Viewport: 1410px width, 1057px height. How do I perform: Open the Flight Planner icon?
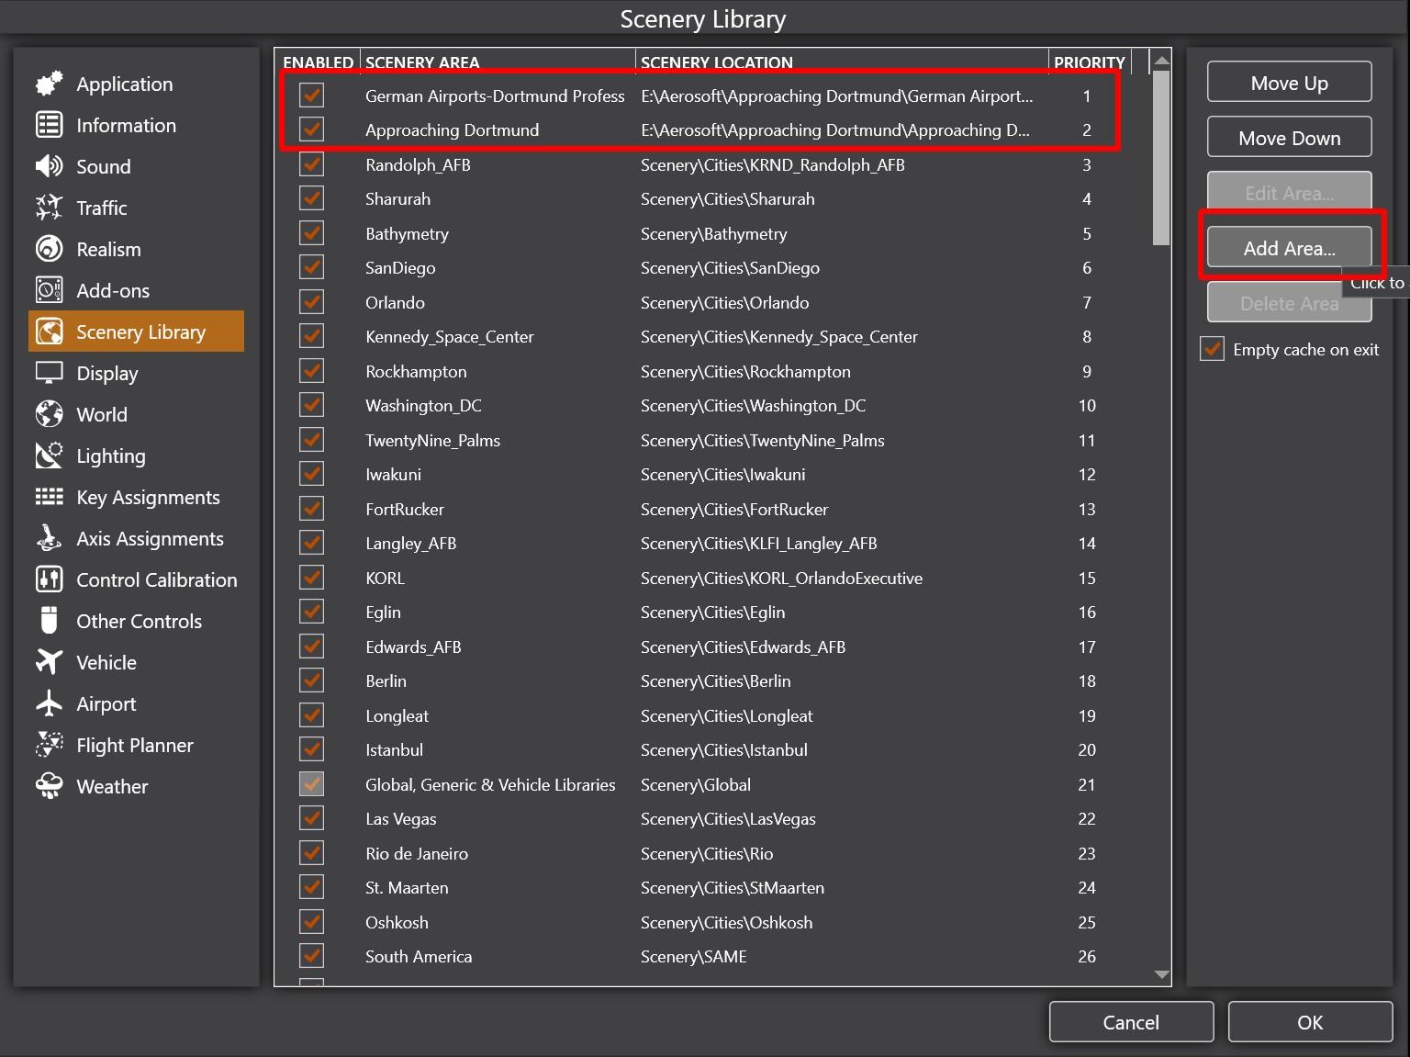coord(49,745)
